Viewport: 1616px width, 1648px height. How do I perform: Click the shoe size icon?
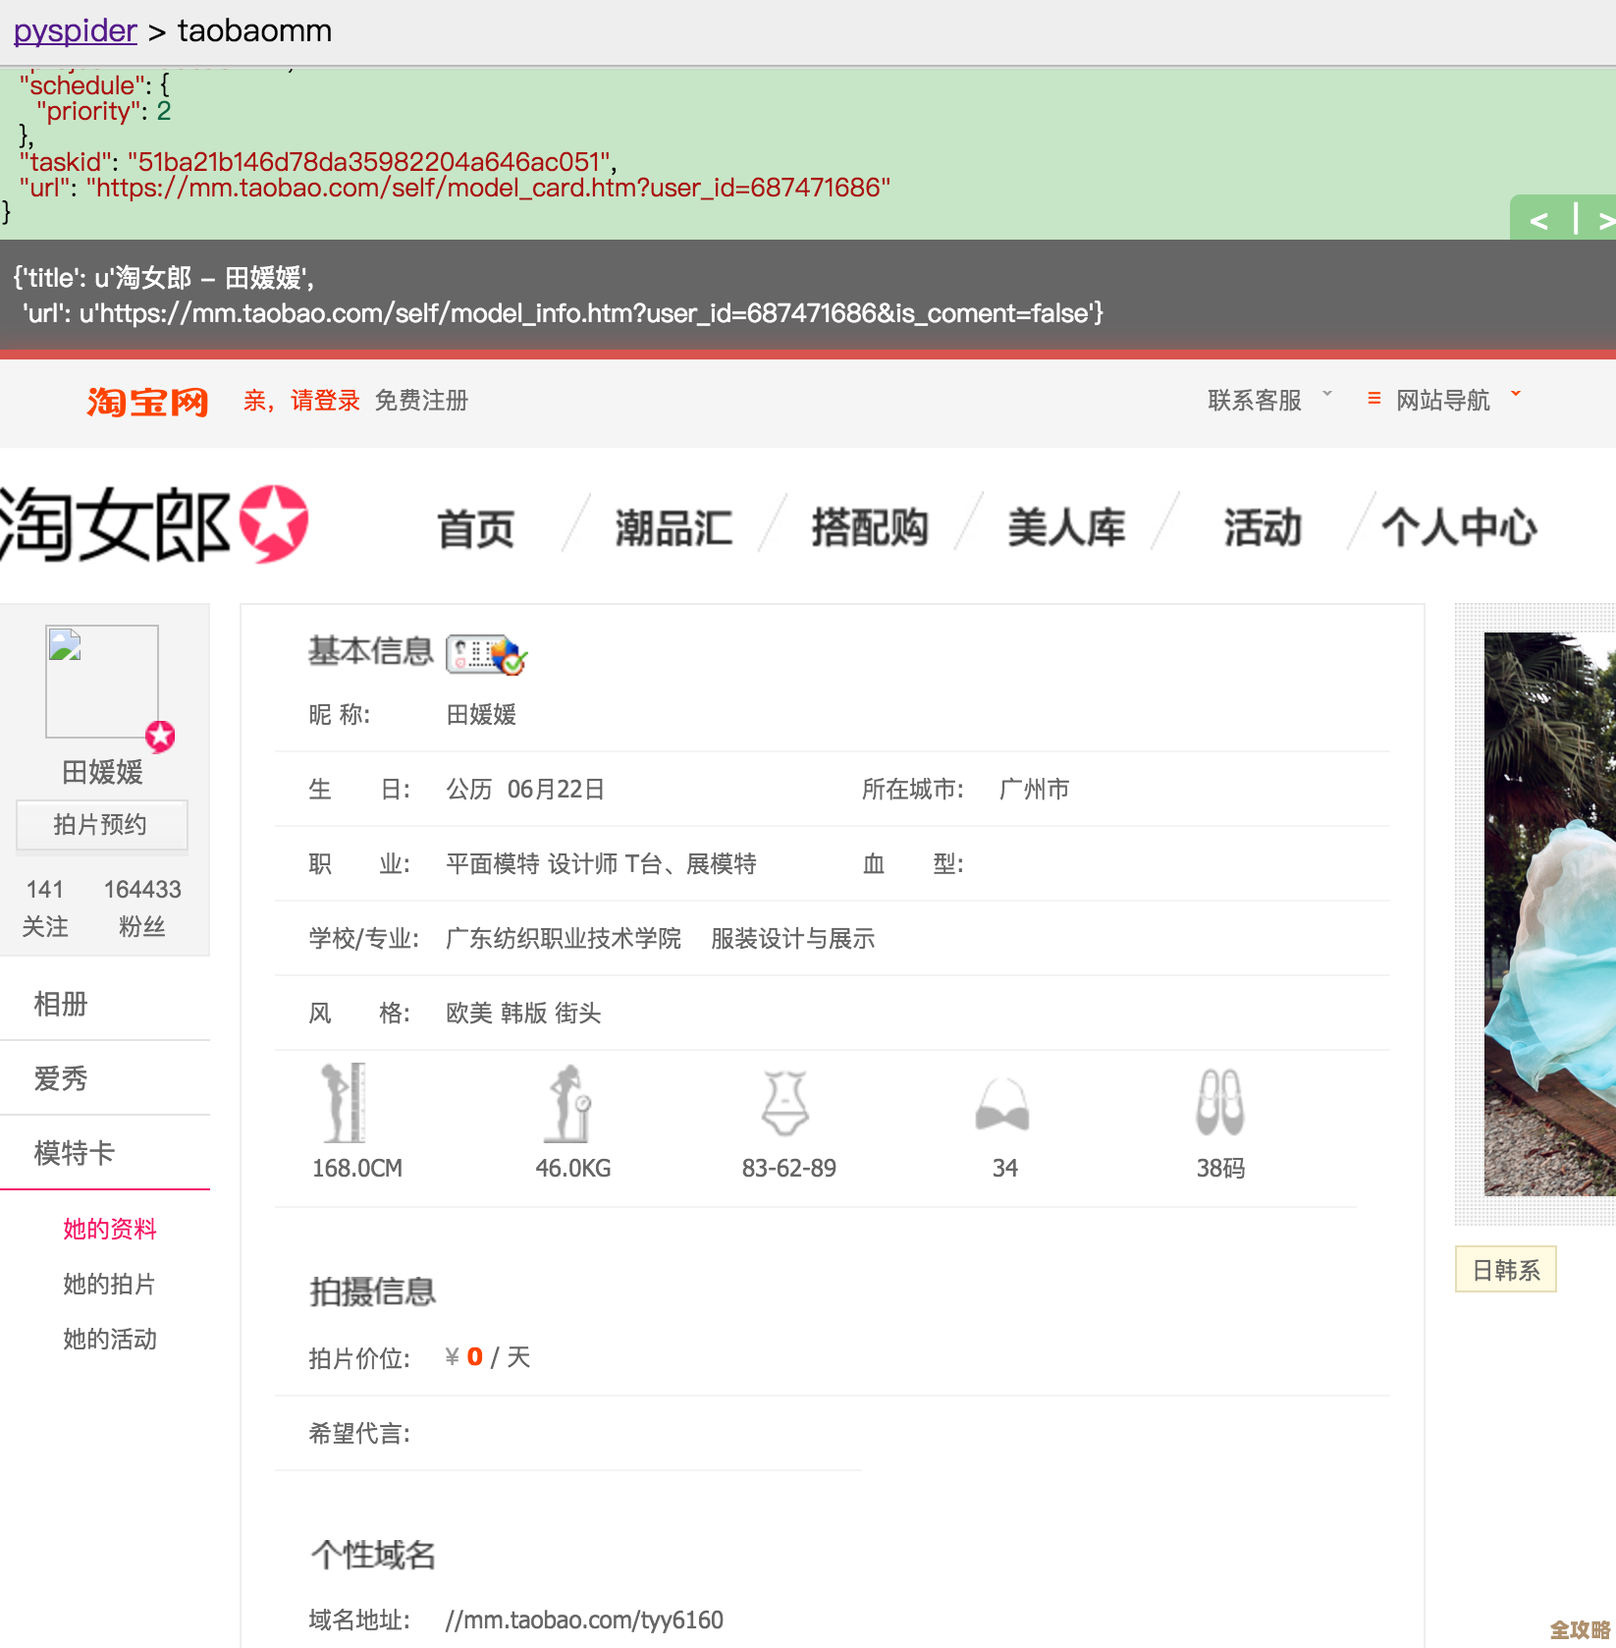(1219, 1102)
